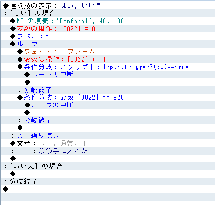Click the 変数の操作 [0022] += 1 row
215x205 pixels.
[x=108, y=59]
